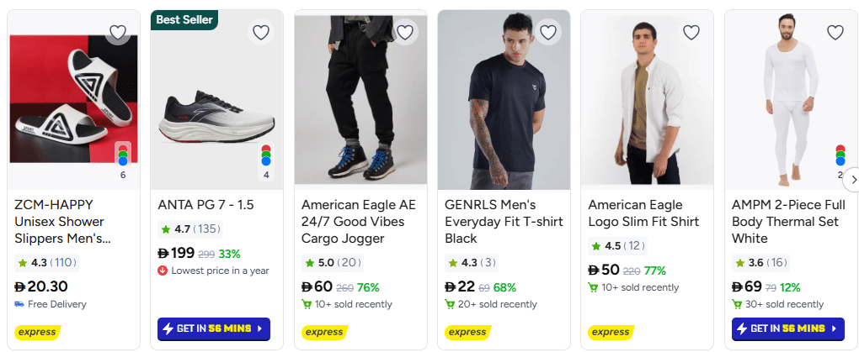Tap heart icon on AMPM thermal set
Screen dimensions: 859x352
click(835, 33)
